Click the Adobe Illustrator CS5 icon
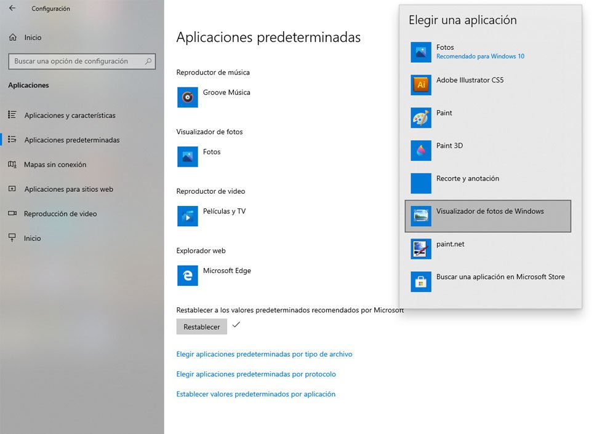The image size is (597, 434). click(421, 85)
